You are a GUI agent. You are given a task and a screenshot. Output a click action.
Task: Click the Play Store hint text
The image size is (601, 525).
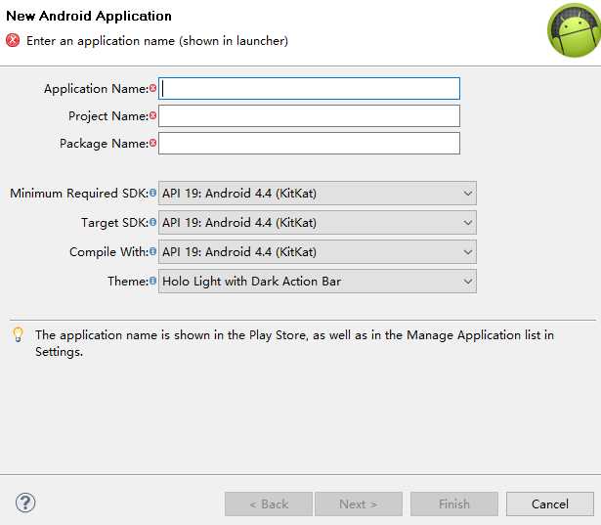(x=294, y=343)
